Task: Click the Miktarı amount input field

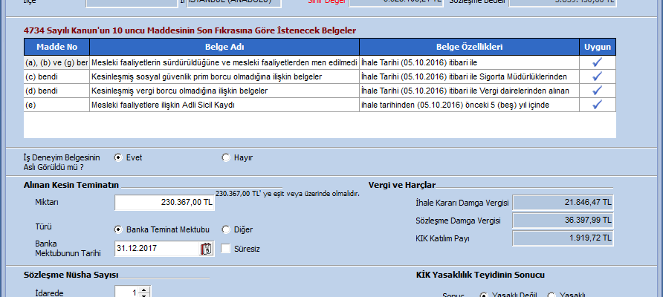Action: click(164, 202)
